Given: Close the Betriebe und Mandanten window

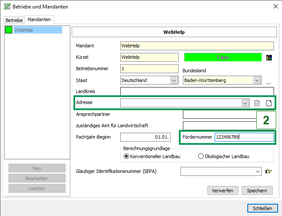Looking at the screenshot, I should (272, 7).
